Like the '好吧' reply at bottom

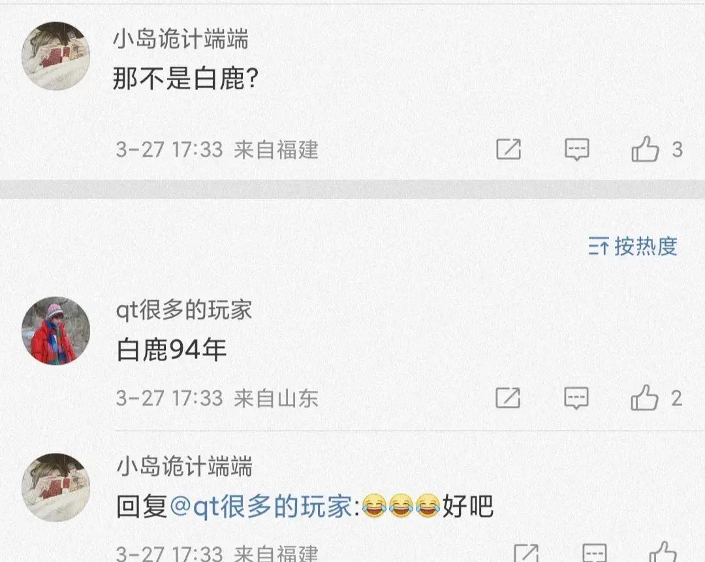coord(663,552)
